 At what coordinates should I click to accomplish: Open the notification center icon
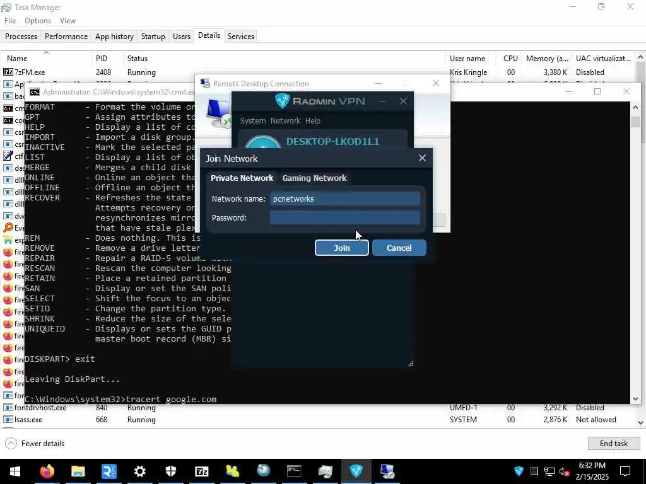(625, 471)
